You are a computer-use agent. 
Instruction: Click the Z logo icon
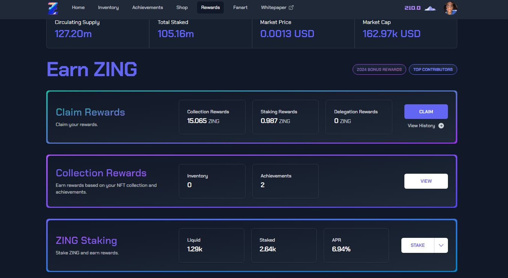[53, 8]
